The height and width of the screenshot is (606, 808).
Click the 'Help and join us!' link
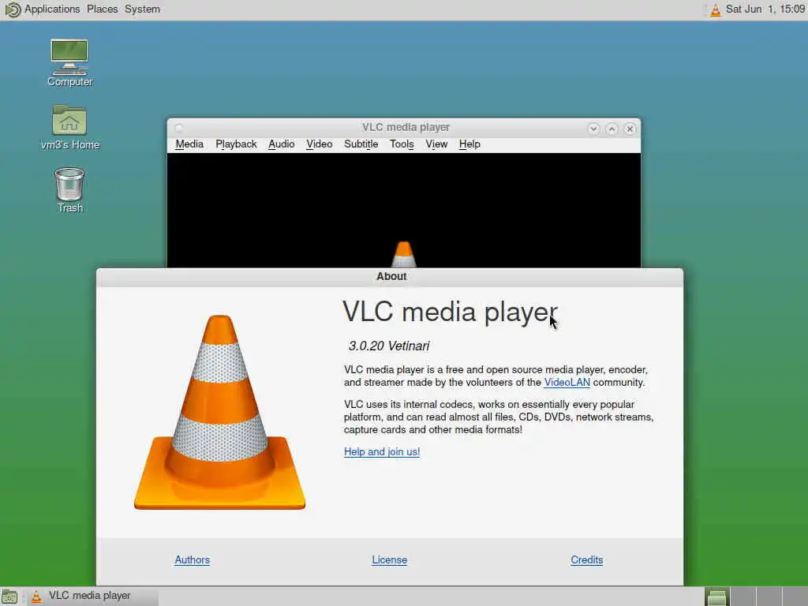(x=382, y=452)
